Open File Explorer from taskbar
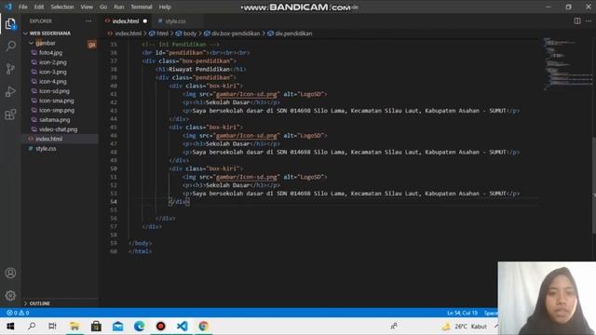The image size is (596, 335). [x=74, y=327]
